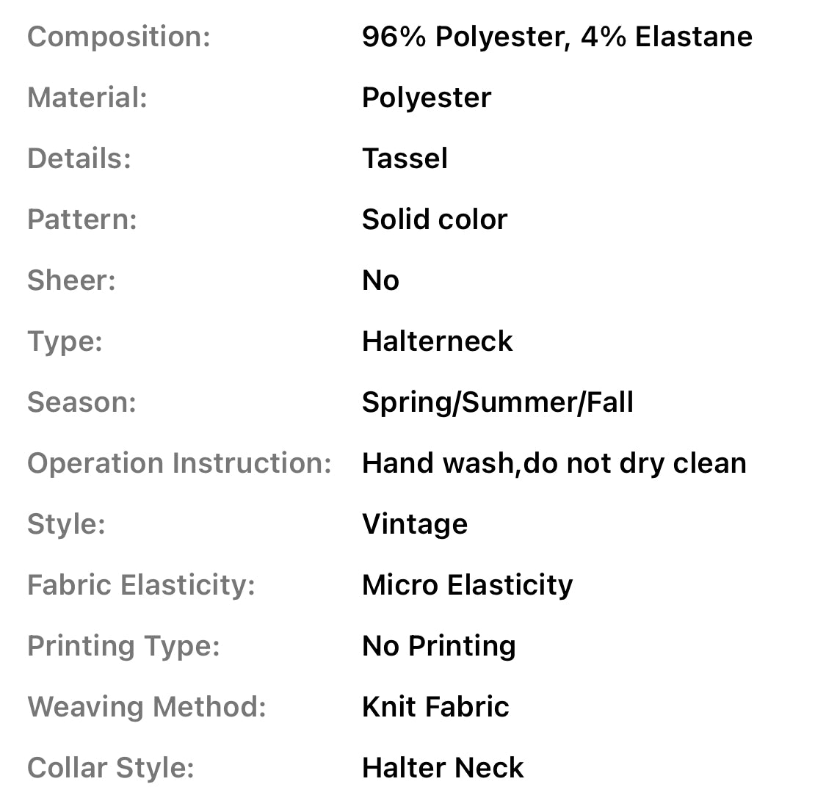The width and height of the screenshot is (826, 798).
Task: Click the Fabric Elasticity label
Action: point(141,585)
